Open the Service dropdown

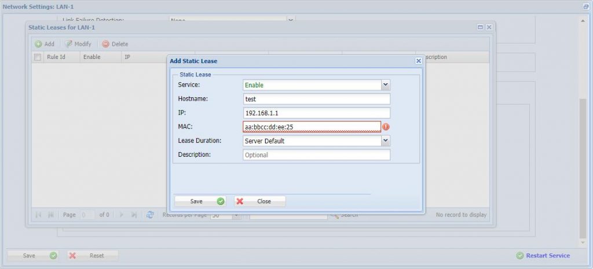click(386, 85)
